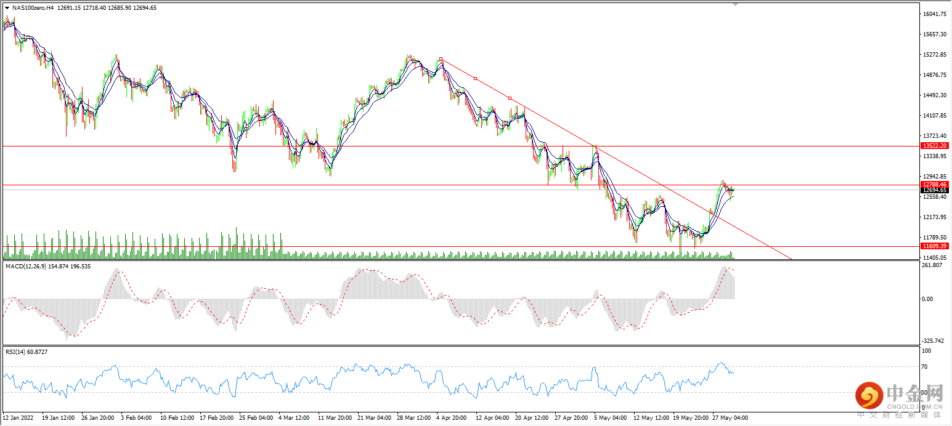The height and width of the screenshot is (426, 952).
Task: Click the 15657.30 price axis label
Action: pyautogui.click(x=935, y=34)
